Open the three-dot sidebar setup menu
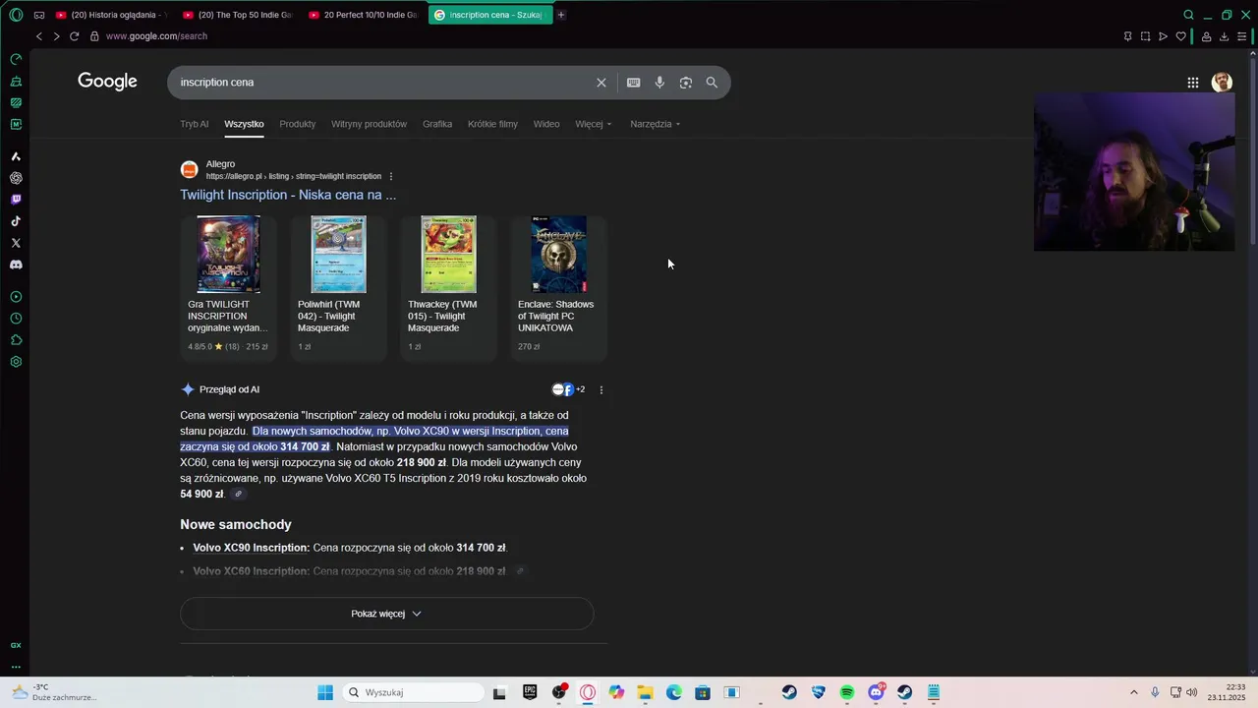The image size is (1258, 708). click(16, 667)
